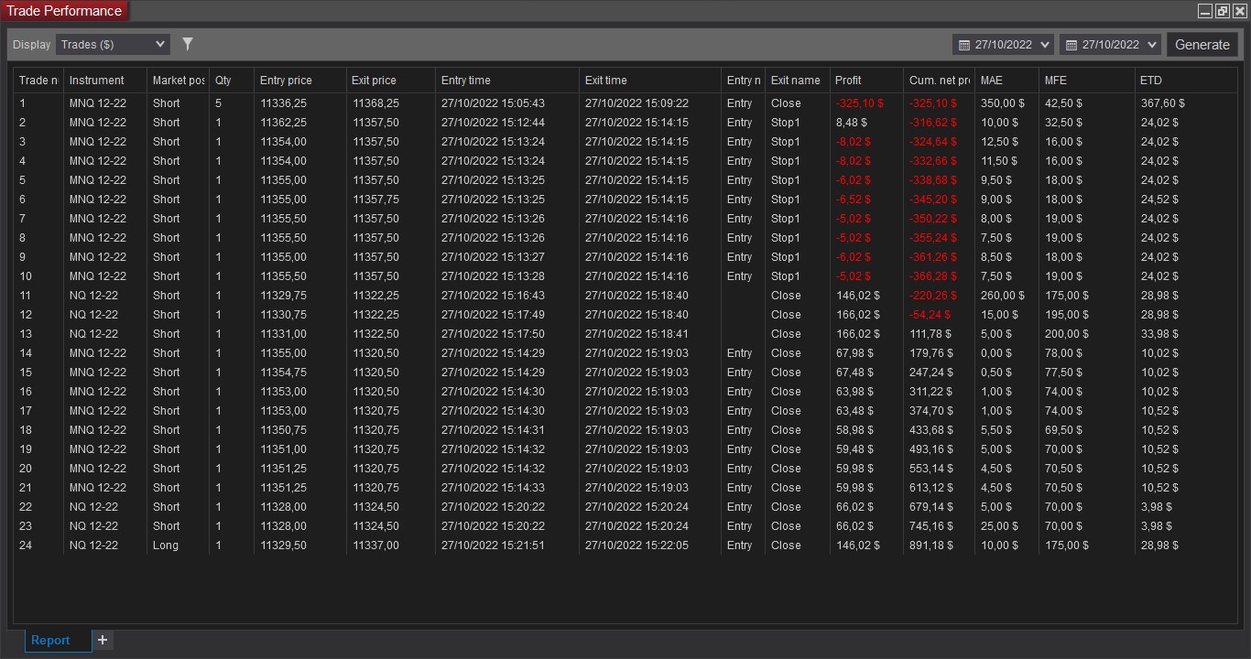
Task: Select cumulative profit -220,26 $ cell
Action: point(932,296)
